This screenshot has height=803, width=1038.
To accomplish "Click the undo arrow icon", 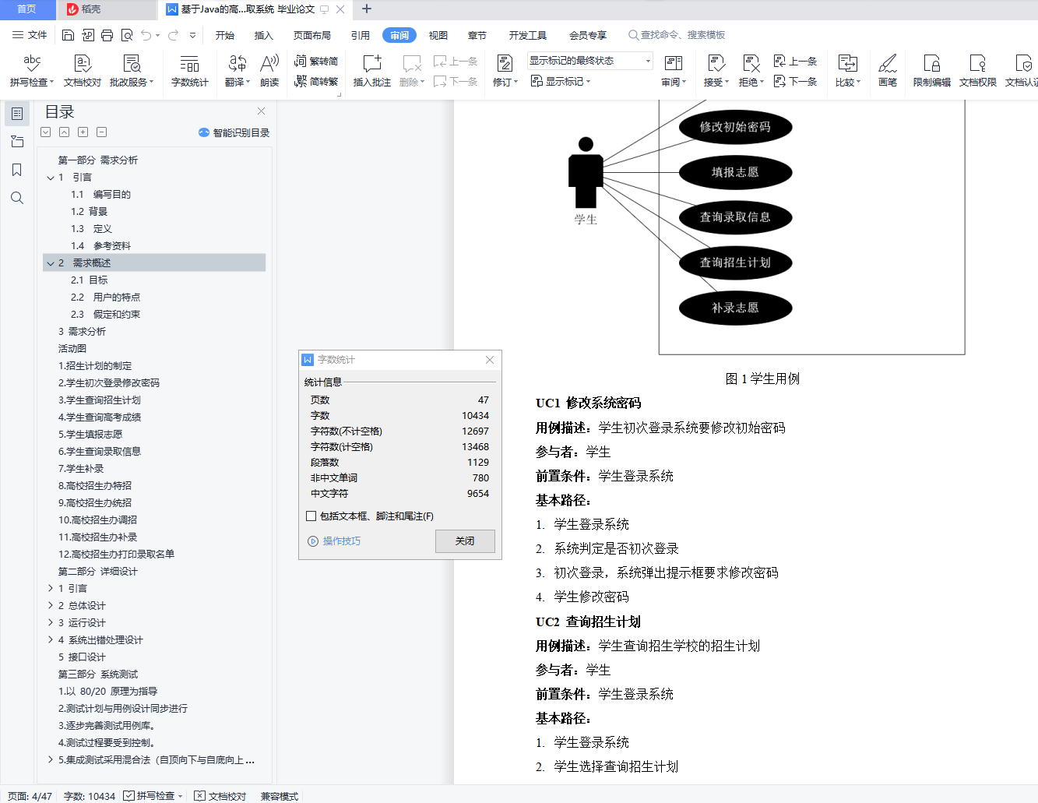I will [x=146, y=35].
